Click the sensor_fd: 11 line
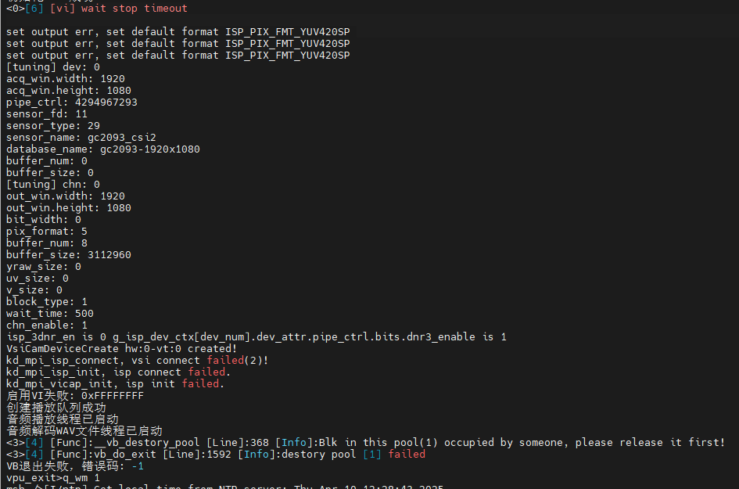Screen dimensions: 739x489 pyautogui.click(x=47, y=114)
